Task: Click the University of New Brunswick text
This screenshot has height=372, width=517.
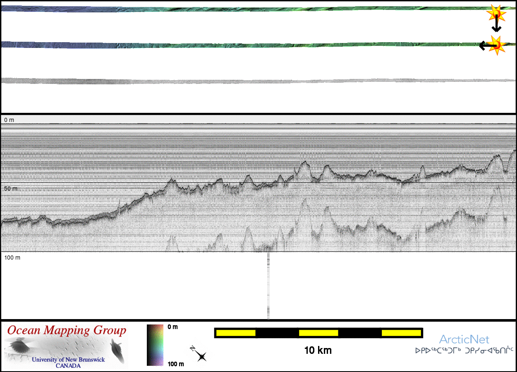Action: (x=68, y=360)
